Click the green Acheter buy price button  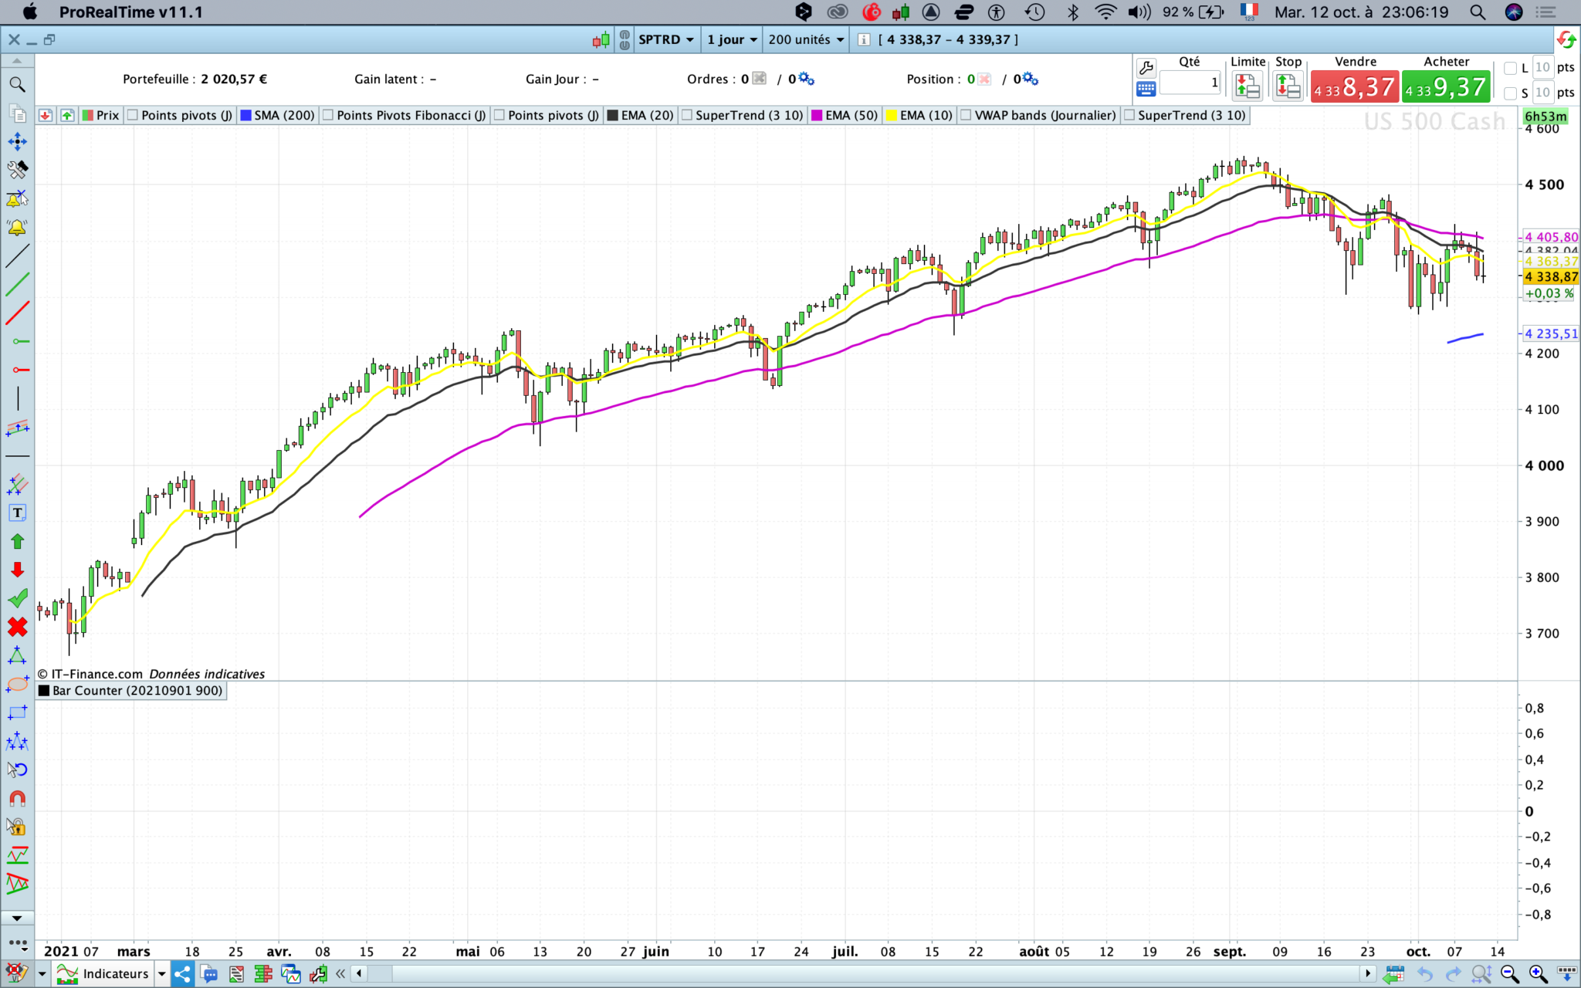pyautogui.click(x=1445, y=87)
